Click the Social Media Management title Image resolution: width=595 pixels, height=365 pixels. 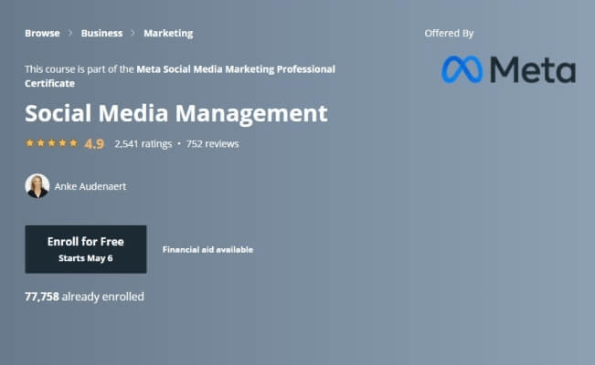[176, 113]
